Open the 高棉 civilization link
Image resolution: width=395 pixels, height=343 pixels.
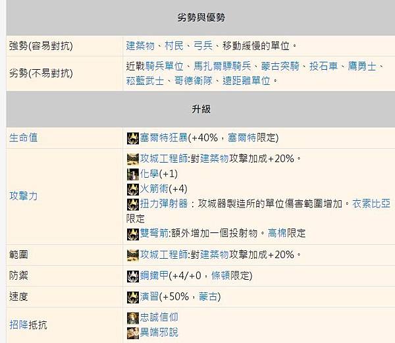(277, 233)
